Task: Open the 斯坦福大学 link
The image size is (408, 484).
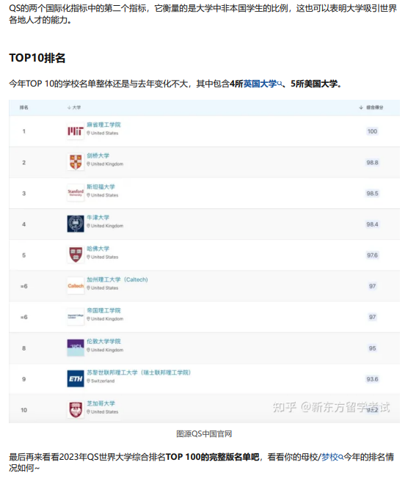Action: coord(101,187)
